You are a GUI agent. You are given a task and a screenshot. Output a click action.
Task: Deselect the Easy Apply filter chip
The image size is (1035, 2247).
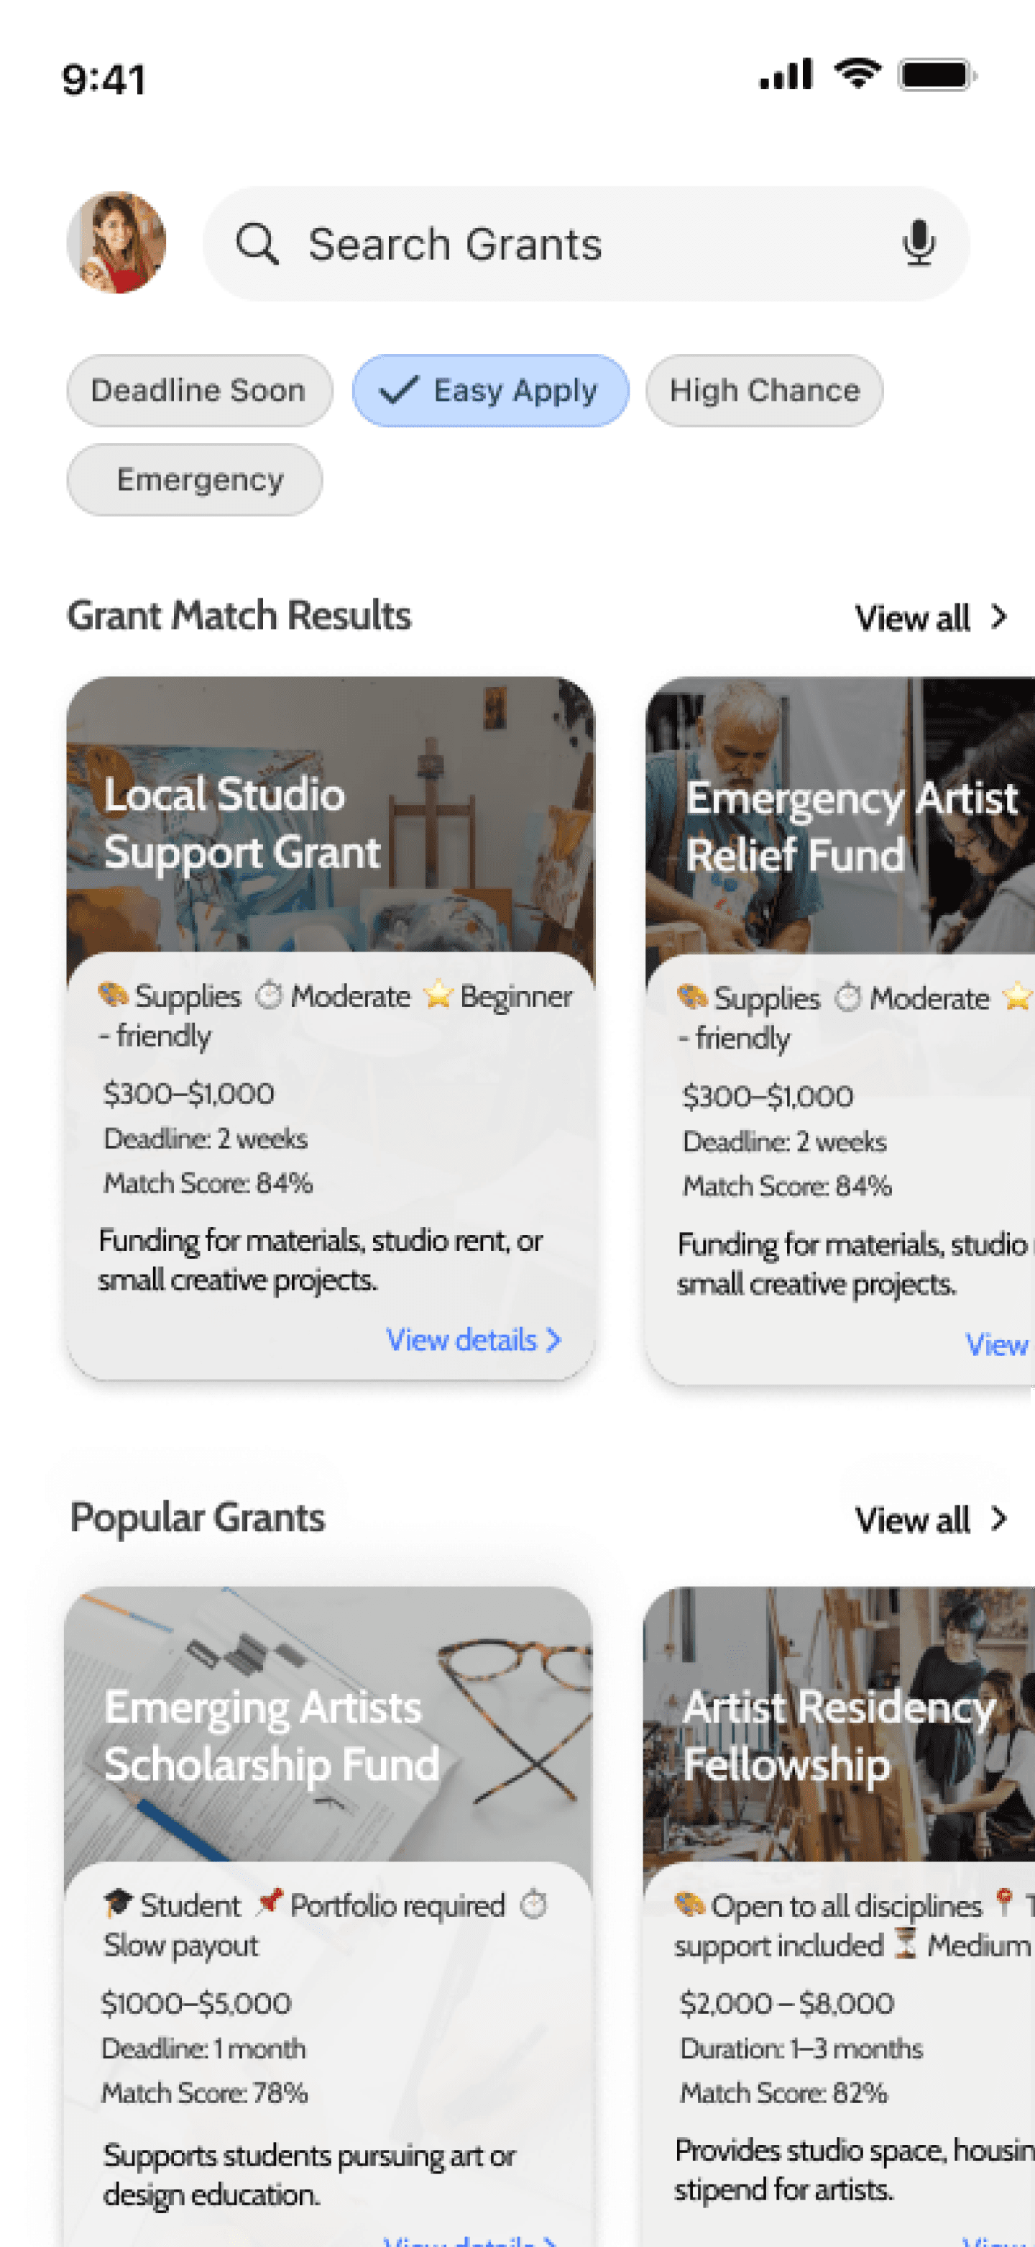point(490,390)
